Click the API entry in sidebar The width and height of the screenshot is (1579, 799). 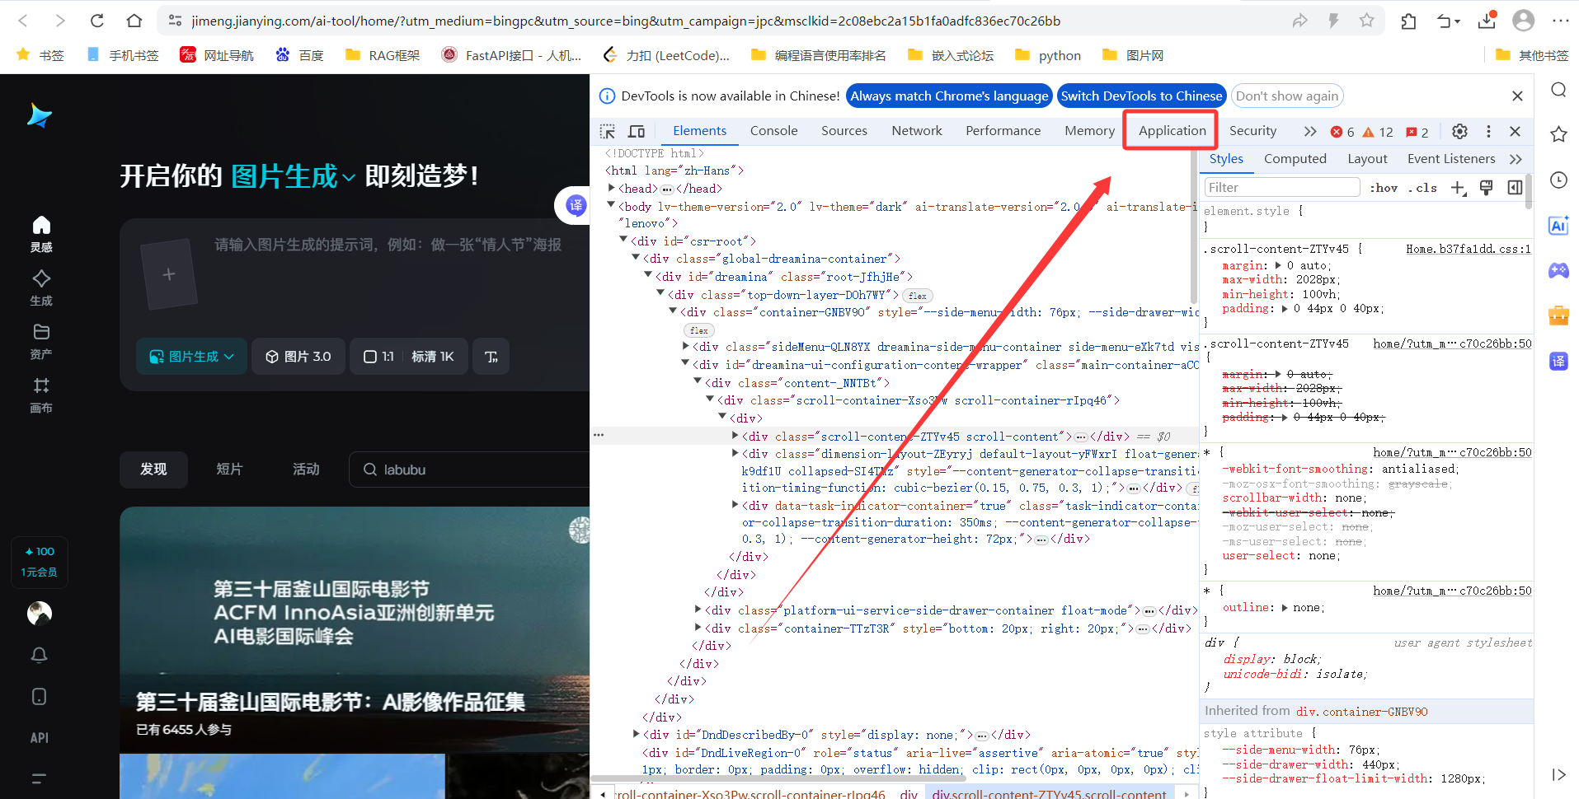point(40,738)
